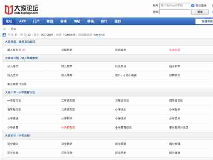Open the 初中英语 forum
213x160 pixels.
pyautogui.click(x=121, y=144)
